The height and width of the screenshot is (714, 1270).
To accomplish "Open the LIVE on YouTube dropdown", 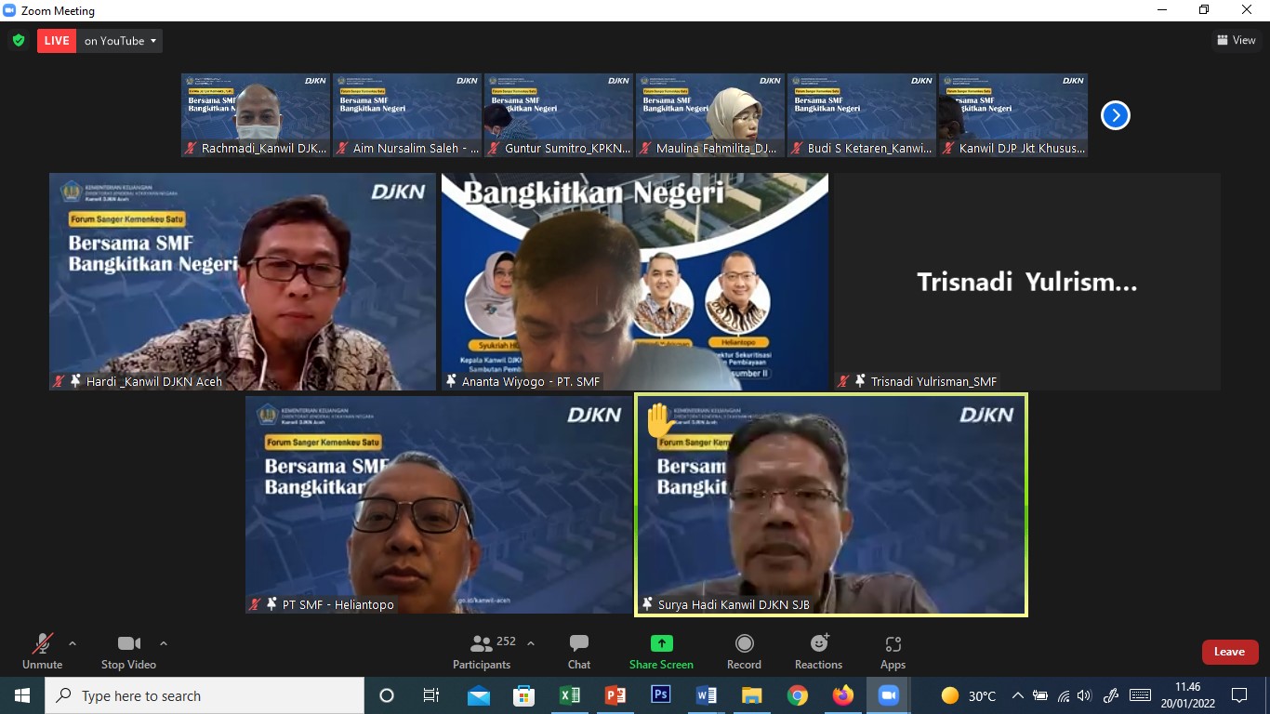I will [121, 41].
